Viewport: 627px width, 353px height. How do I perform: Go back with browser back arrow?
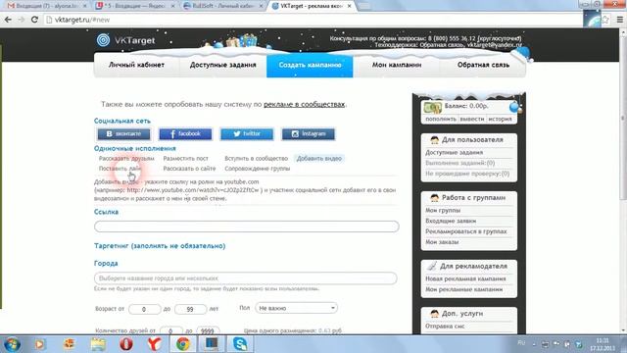click(8, 20)
